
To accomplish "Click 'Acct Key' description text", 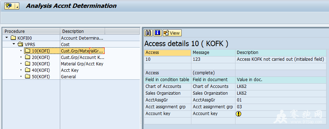I will [70, 70].
